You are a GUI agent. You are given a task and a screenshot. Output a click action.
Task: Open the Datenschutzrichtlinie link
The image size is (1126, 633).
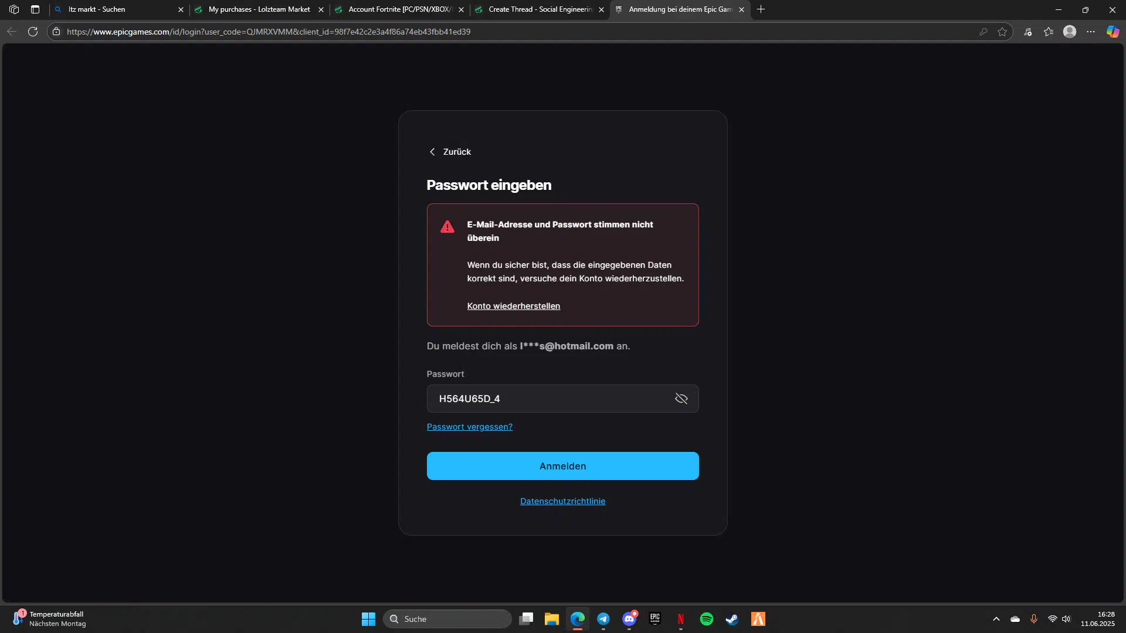tap(562, 501)
